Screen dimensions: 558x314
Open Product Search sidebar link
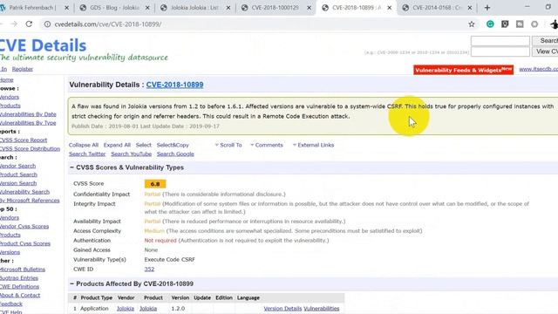click(x=18, y=174)
